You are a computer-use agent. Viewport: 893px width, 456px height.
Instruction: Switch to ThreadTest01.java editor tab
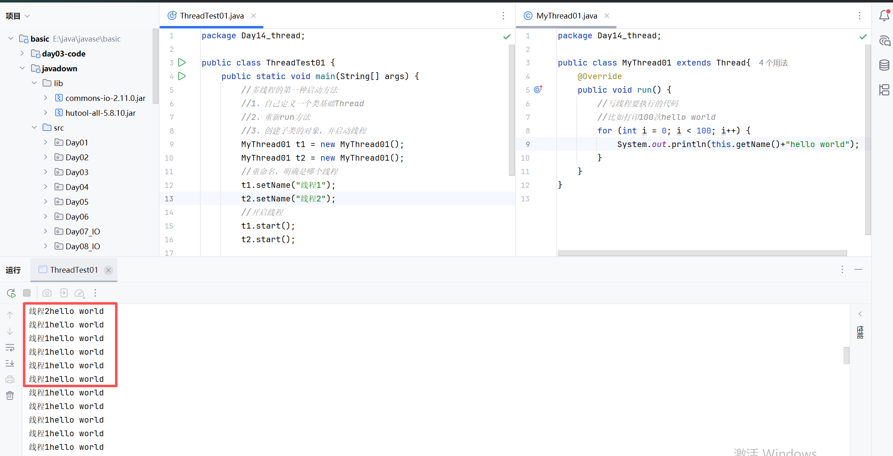pyautogui.click(x=211, y=16)
